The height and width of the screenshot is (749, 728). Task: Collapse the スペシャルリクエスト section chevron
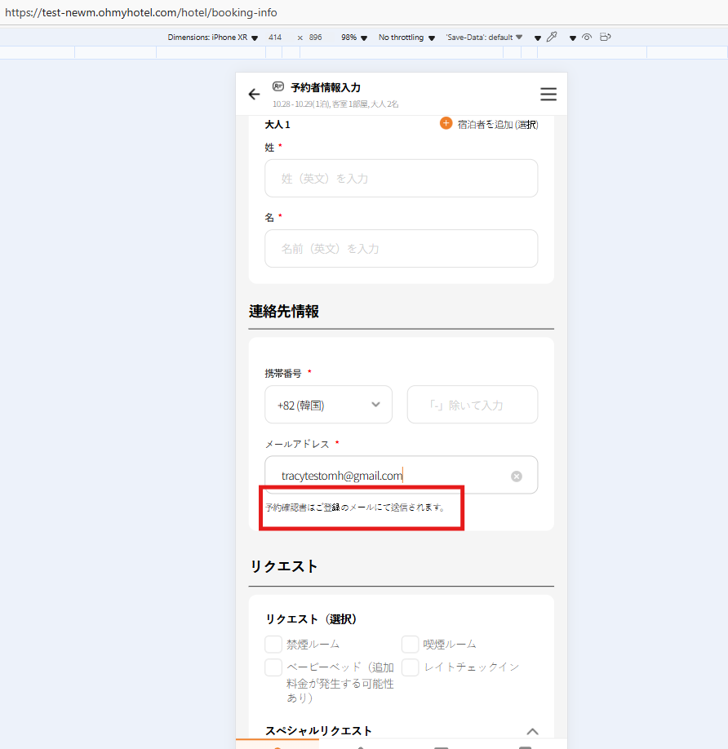point(532,731)
